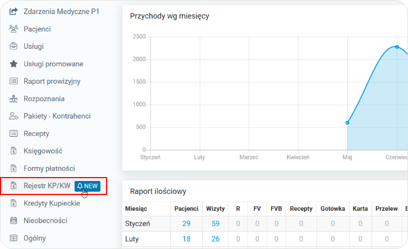Go to Kredyty Kupieckie section
The height and width of the screenshot is (249, 408).
[52, 203]
